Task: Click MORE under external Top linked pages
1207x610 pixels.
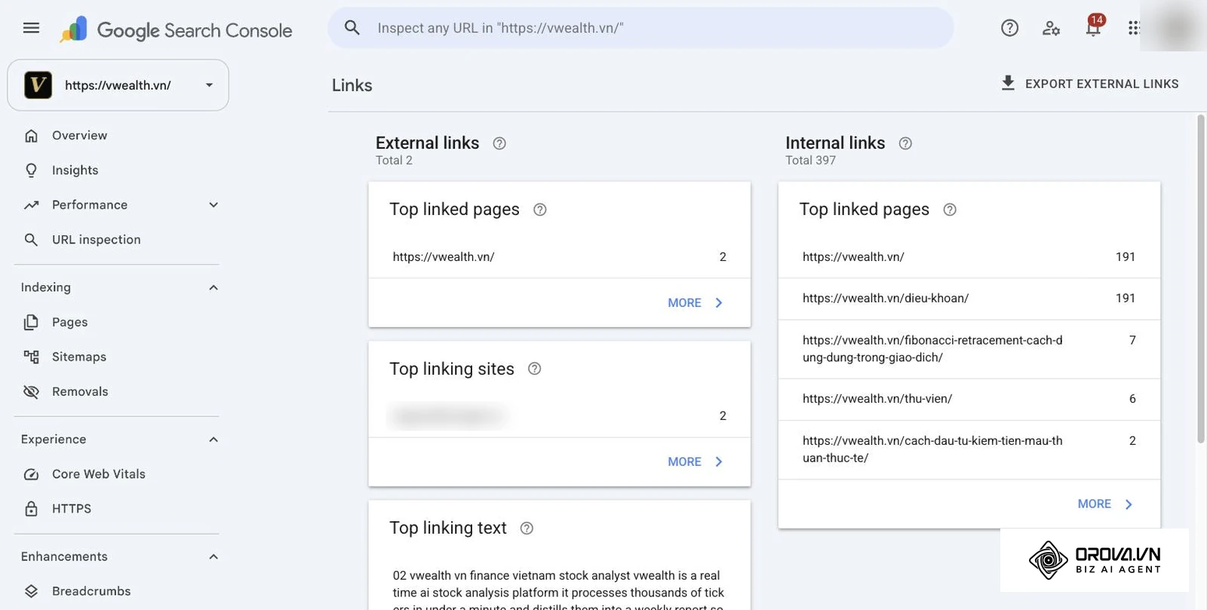Action: [695, 302]
